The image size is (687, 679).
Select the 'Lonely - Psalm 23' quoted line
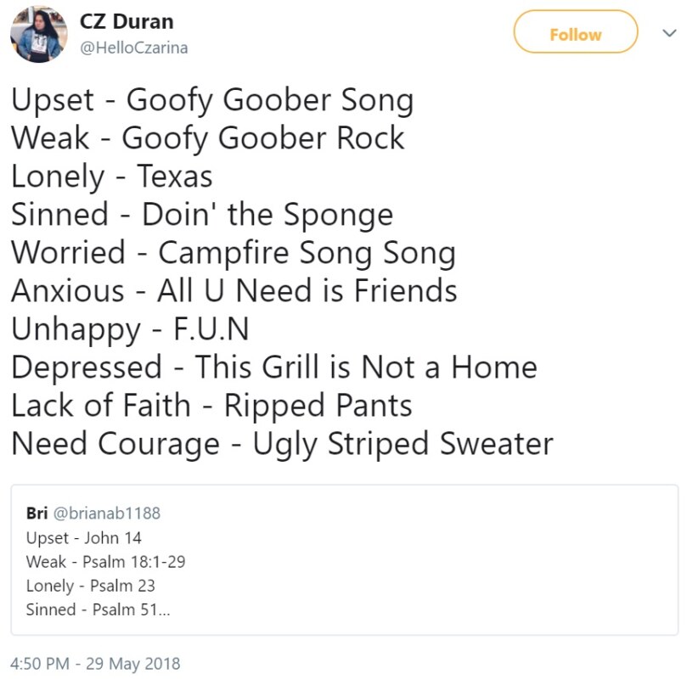pos(91,586)
